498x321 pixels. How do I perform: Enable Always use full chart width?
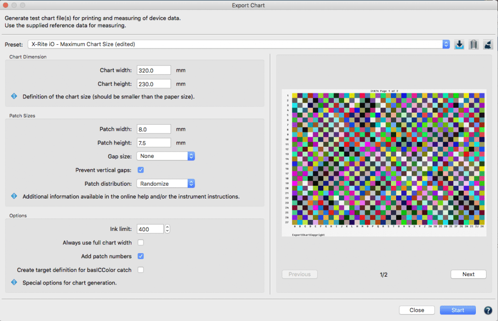(141, 242)
